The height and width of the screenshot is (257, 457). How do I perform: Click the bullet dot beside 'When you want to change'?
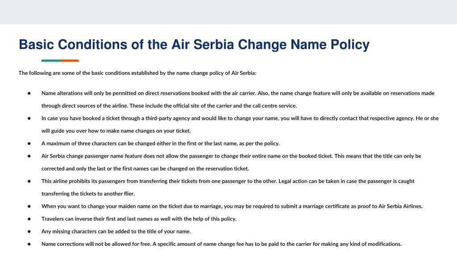[29, 206]
